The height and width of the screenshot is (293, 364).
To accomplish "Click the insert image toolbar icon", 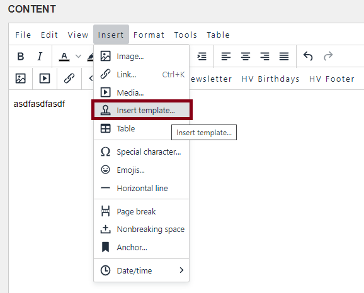I will pyautogui.click(x=21, y=79).
